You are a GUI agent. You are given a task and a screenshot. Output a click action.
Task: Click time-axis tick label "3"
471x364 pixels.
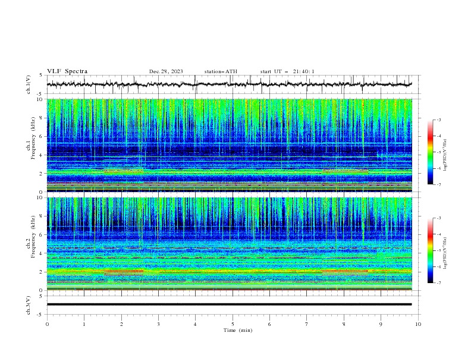coord(158,324)
